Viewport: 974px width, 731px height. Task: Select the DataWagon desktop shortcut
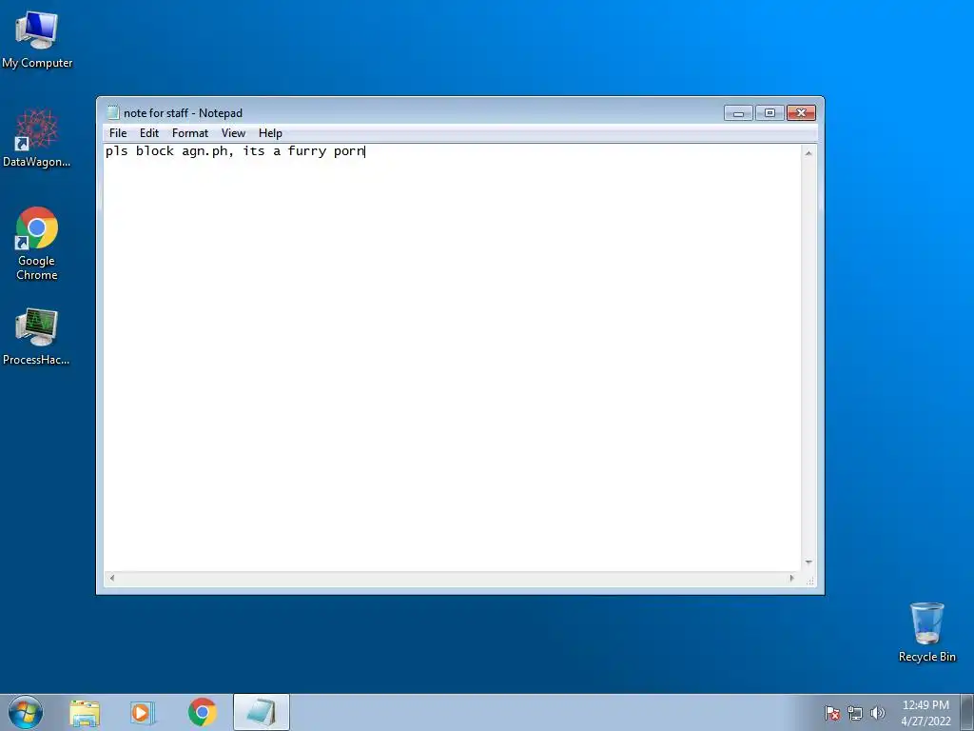[x=37, y=138]
